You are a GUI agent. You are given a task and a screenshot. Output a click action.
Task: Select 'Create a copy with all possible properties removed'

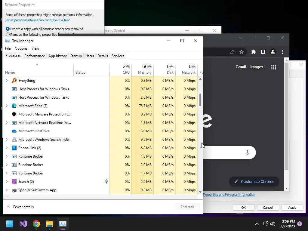pyautogui.click(x=8, y=29)
